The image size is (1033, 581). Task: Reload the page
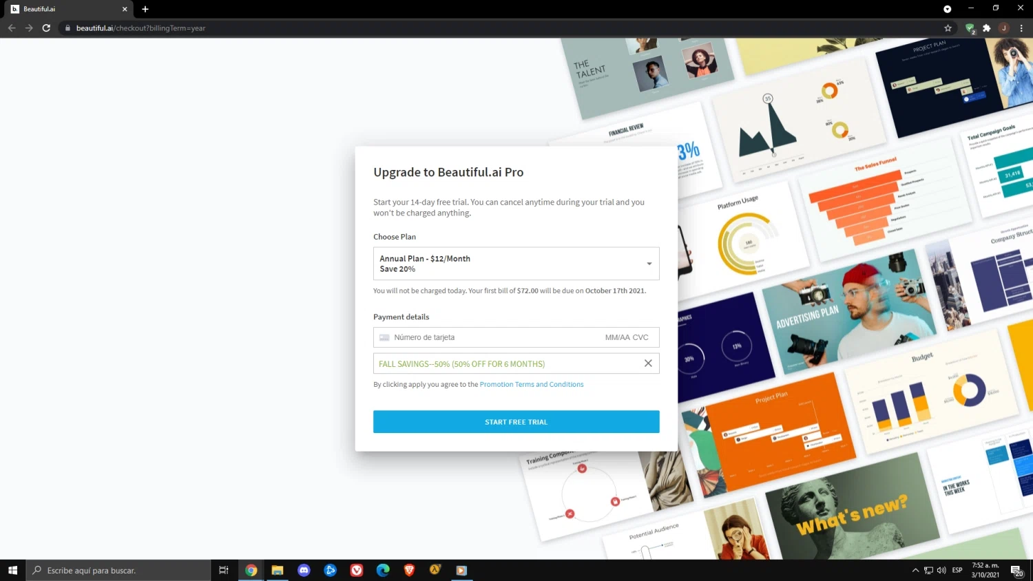[46, 28]
